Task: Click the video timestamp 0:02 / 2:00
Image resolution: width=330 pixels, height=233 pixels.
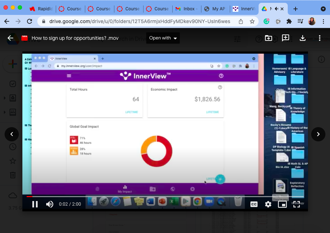Action: point(70,204)
